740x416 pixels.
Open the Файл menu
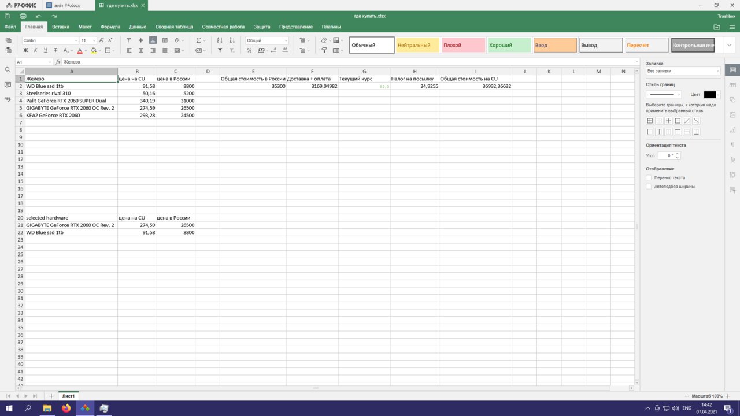(x=10, y=27)
